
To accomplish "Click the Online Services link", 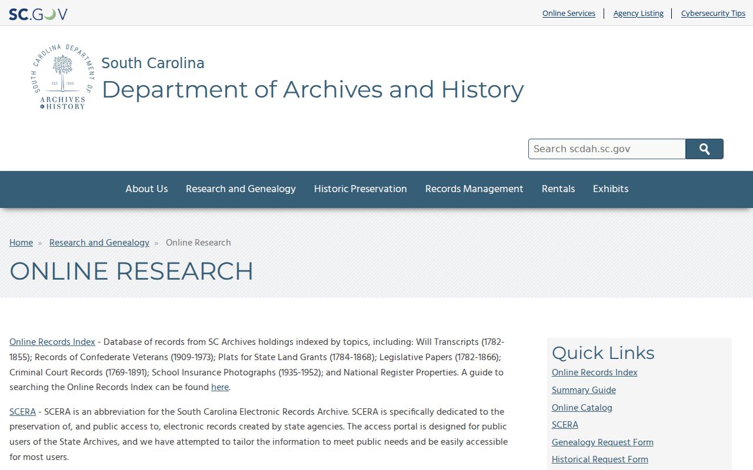I will click(569, 14).
